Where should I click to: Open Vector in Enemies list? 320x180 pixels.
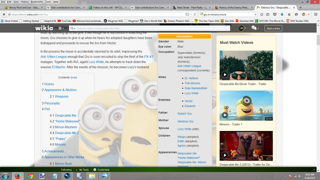(188, 101)
